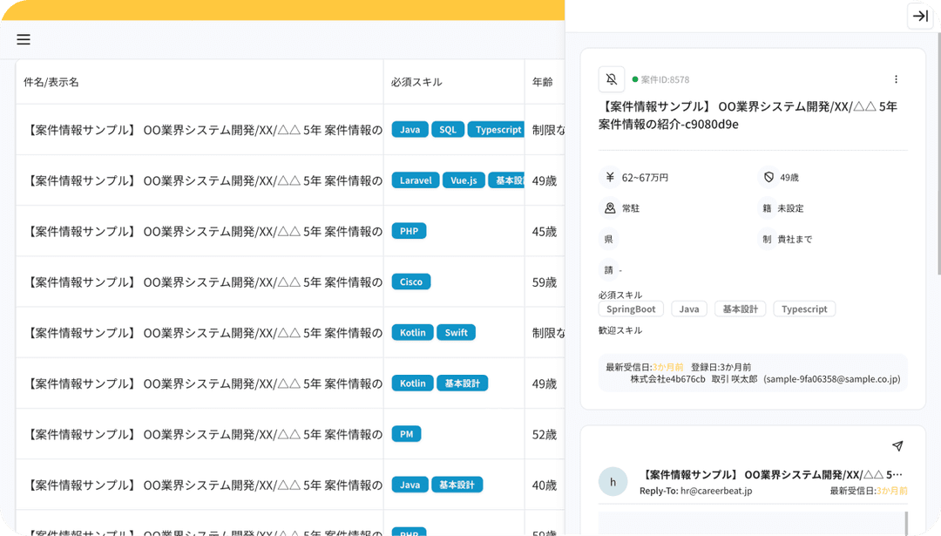This screenshot has height=536, width=941.
Task: Click the h sender avatar
Action: point(613,481)
